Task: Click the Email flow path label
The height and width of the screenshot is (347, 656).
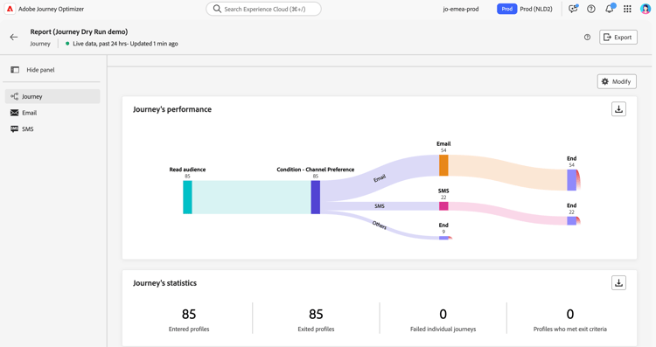Action: point(380,178)
